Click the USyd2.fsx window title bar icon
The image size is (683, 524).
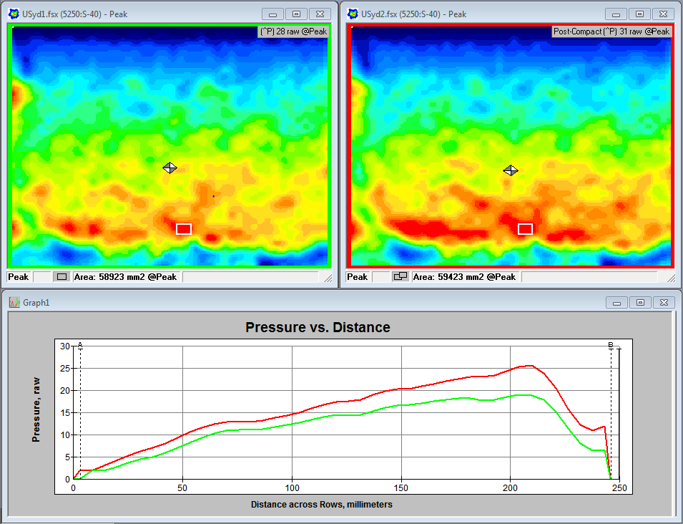click(353, 14)
